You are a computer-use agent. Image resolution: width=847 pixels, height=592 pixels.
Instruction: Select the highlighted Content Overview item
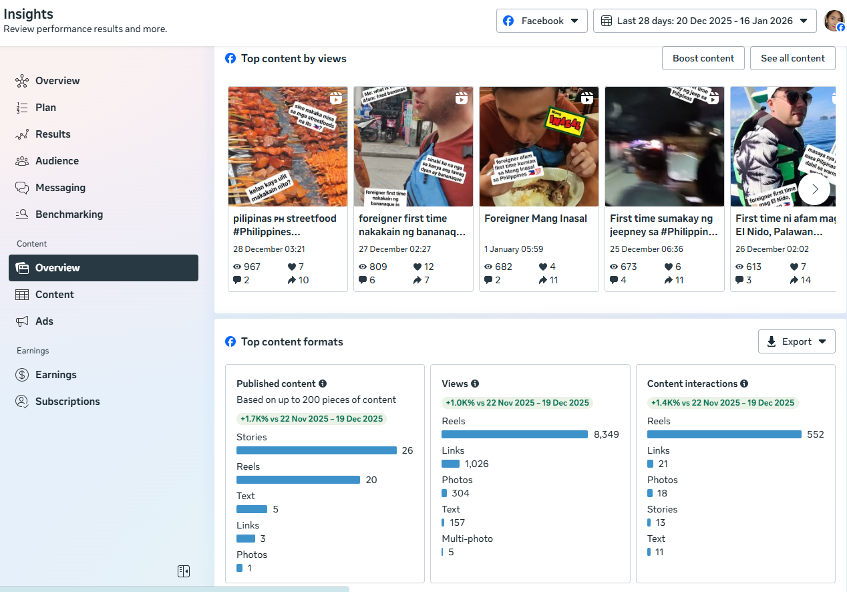pyautogui.click(x=104, y=268)
